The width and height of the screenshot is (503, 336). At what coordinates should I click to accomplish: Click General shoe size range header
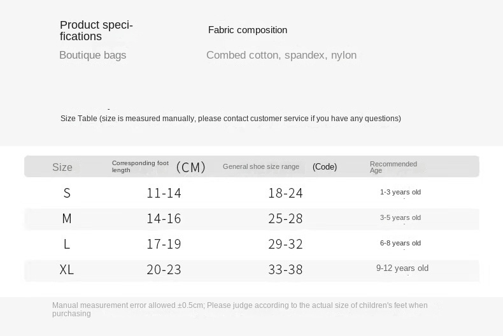point(261,167)
